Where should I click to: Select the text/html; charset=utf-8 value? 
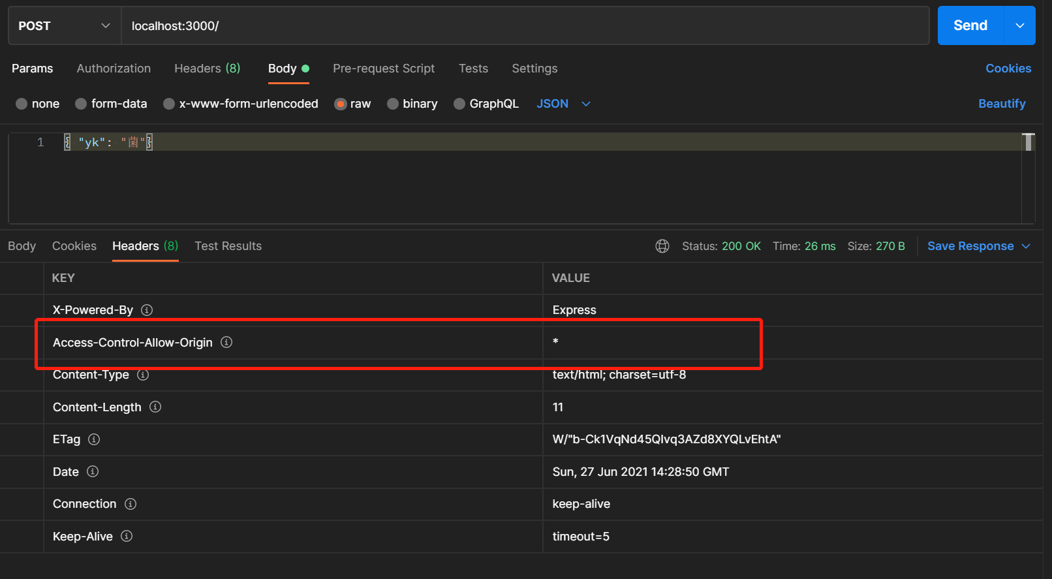[x=619, y=375]
